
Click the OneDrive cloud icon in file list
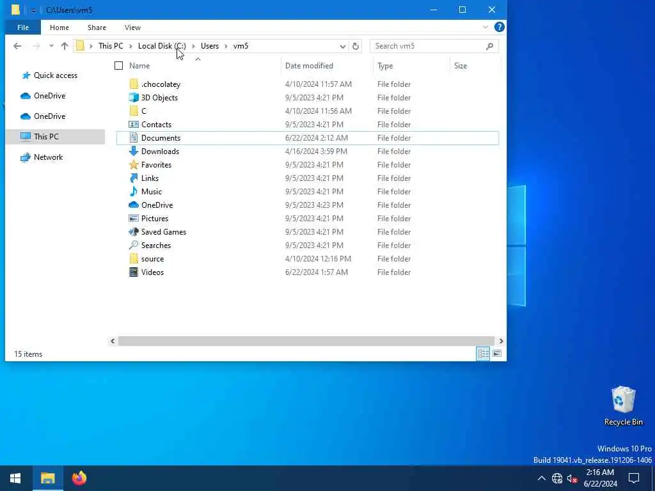pyautogui.click(x=134, y=205)
